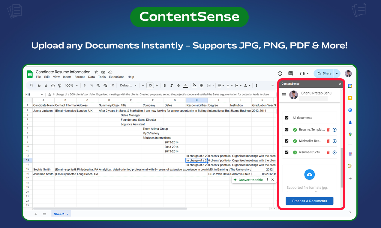Open Contacts side panel icon

(350, 122)
